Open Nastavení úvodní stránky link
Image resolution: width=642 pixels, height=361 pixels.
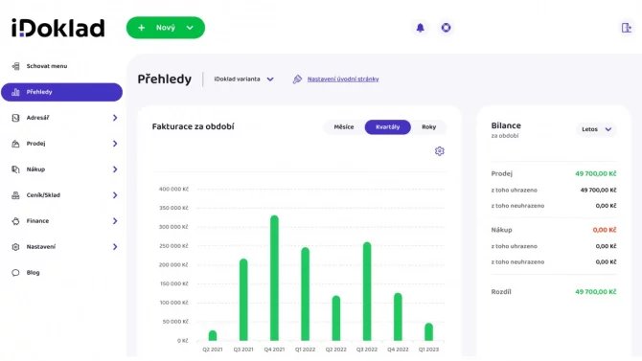pyautogui.click(x=343, y=79)
